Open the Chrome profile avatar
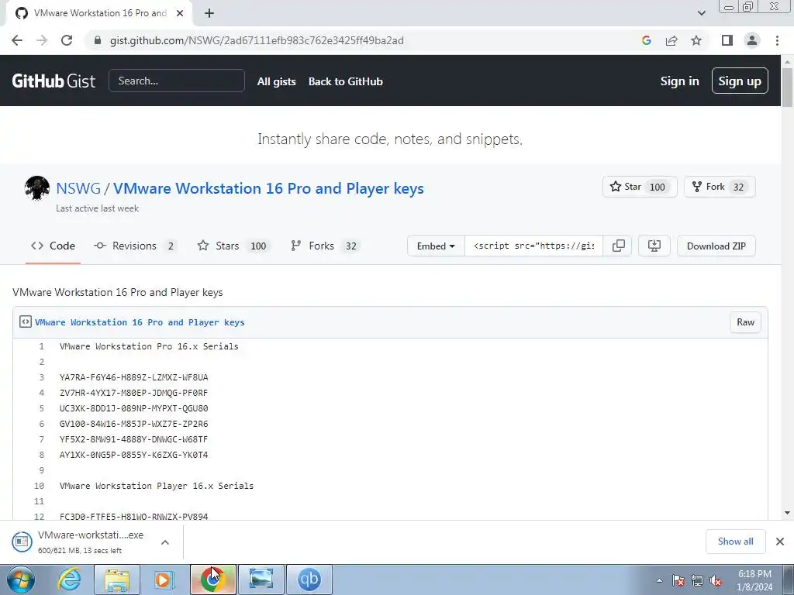The image size is (794, 595). 752,40
